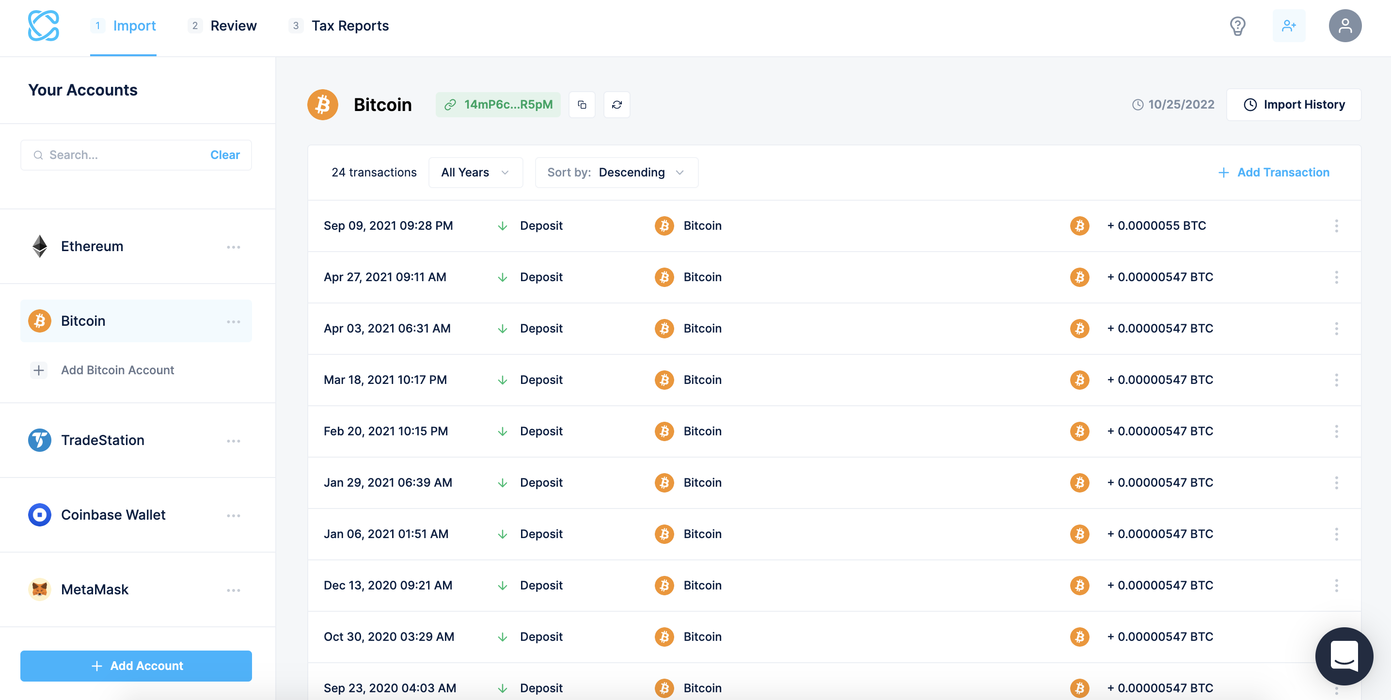
Task: Open the invite user icon
Action: pos(1290,25)
